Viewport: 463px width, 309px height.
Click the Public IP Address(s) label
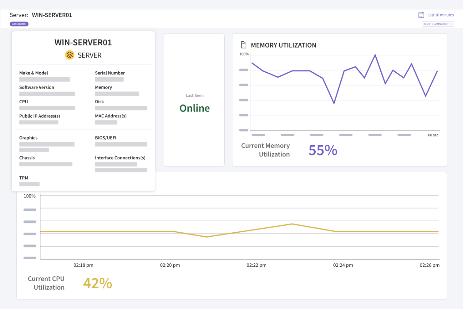(x=39, y=116)
